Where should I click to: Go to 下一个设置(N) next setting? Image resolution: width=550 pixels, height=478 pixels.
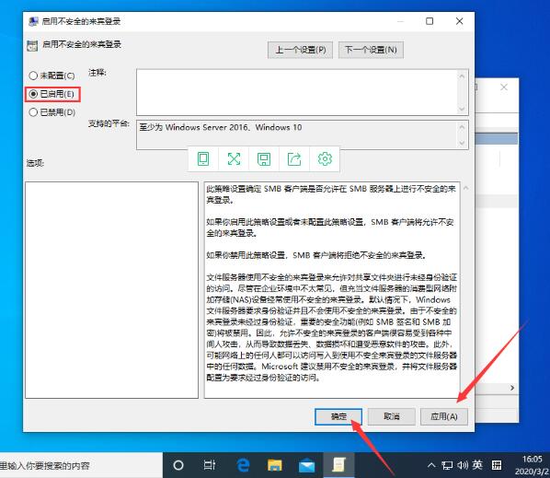tap(371, 50)
